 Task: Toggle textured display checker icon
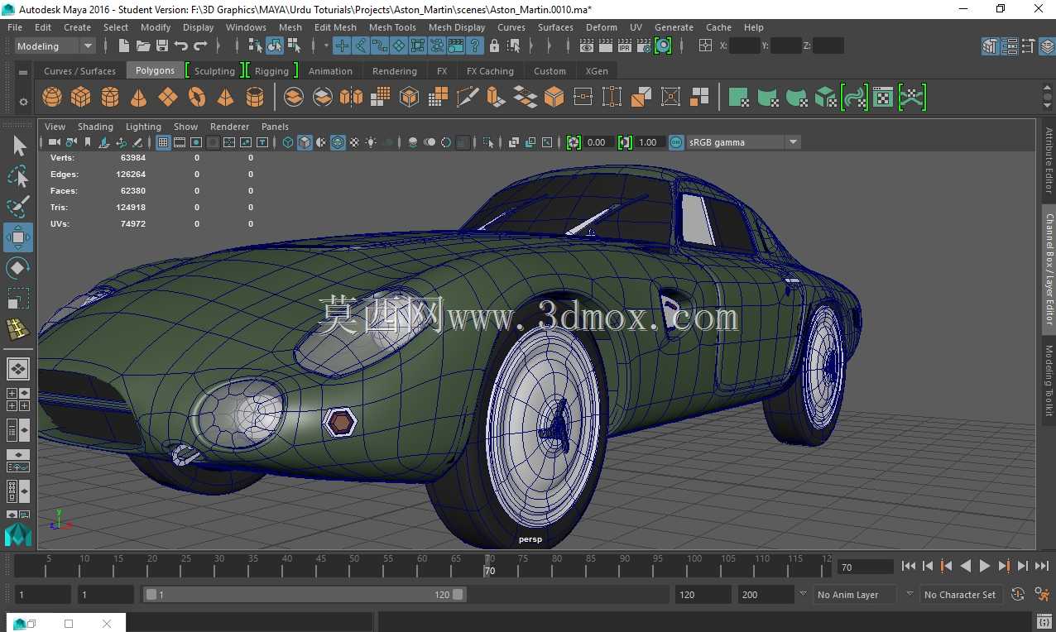point(354,142)
